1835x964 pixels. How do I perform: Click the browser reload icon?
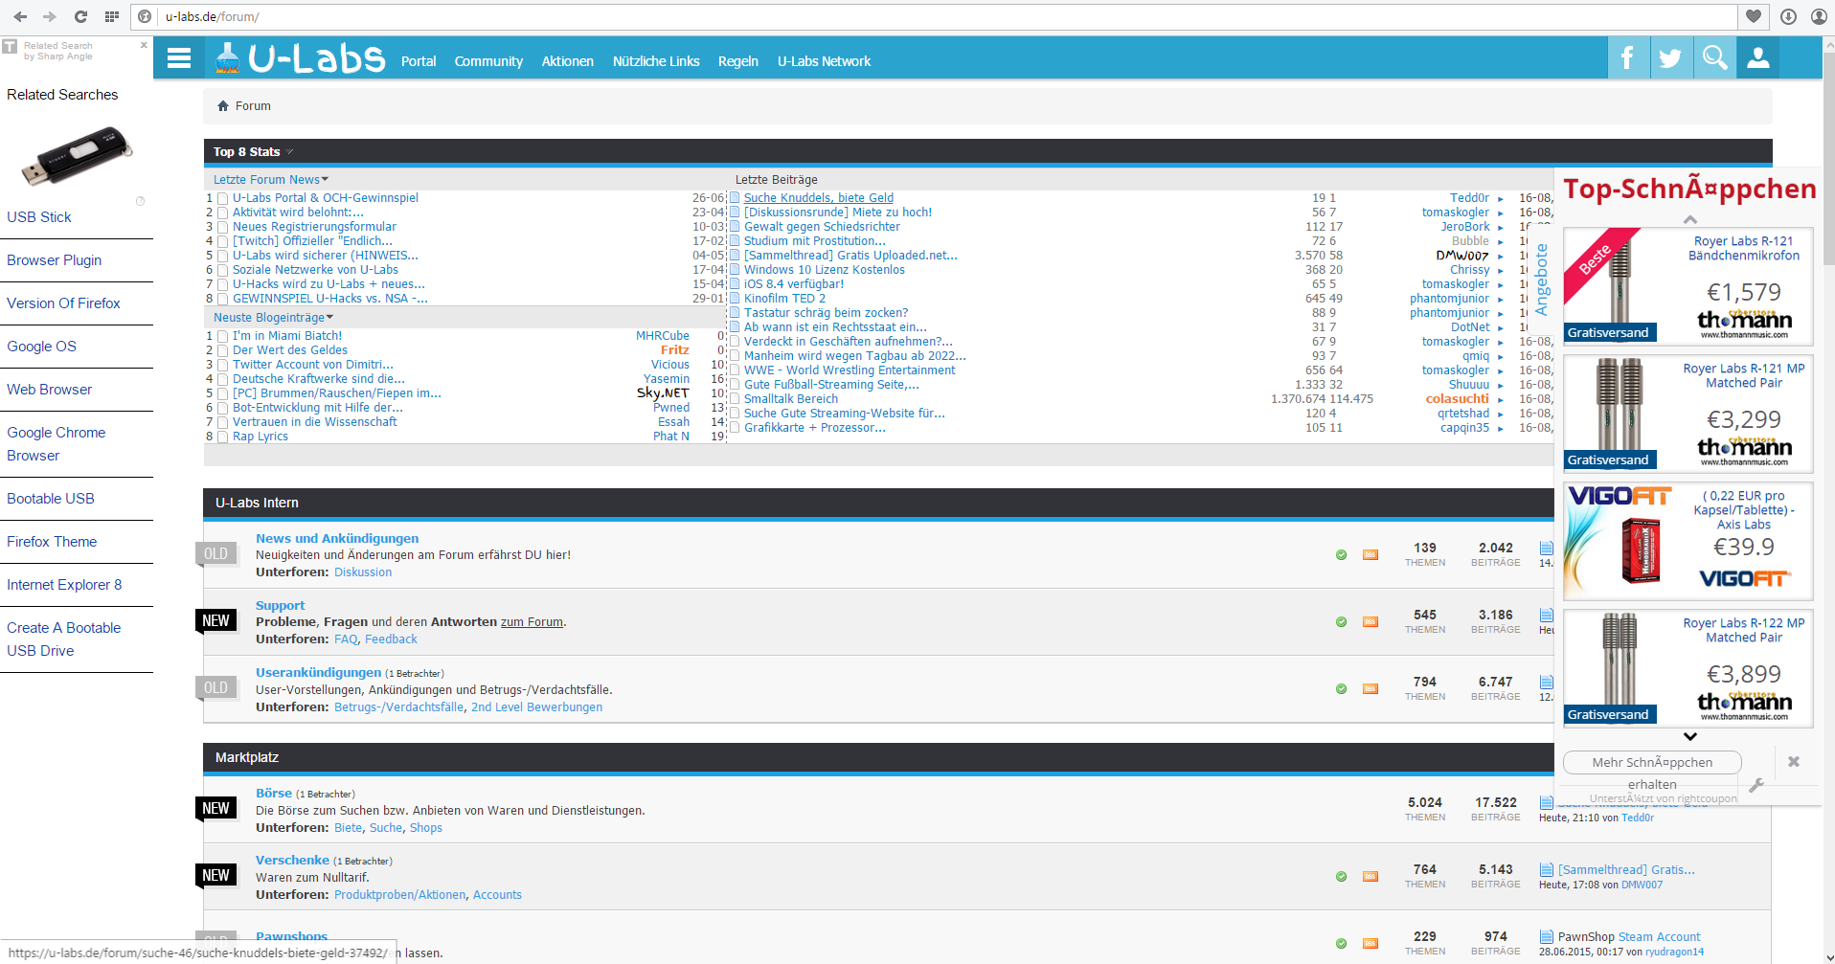click(x=80, y=16)
